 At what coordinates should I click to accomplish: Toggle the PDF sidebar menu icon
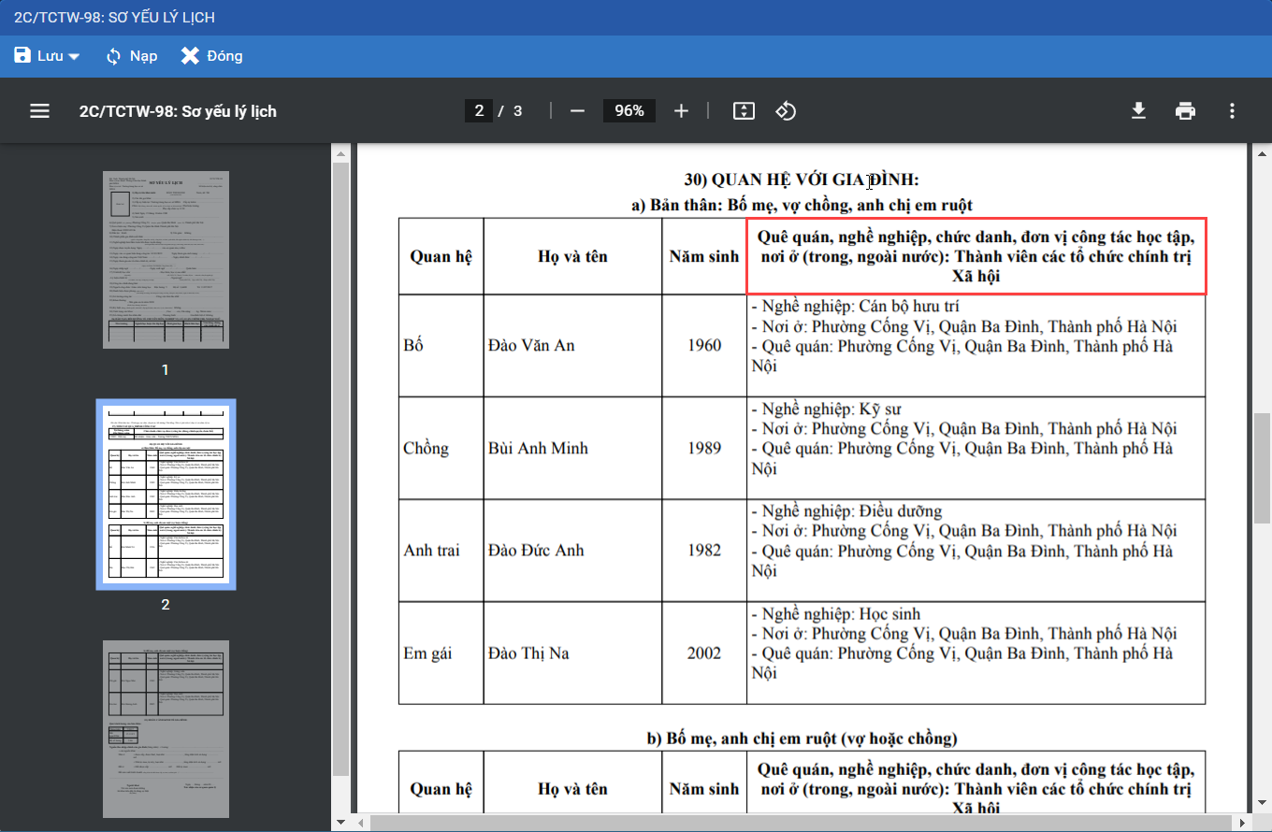[39, 111]
